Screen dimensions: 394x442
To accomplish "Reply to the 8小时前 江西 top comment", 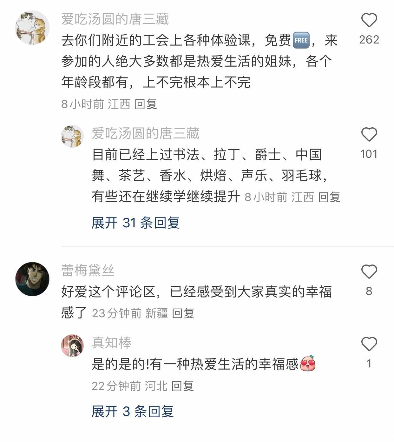I will [146, 104].
